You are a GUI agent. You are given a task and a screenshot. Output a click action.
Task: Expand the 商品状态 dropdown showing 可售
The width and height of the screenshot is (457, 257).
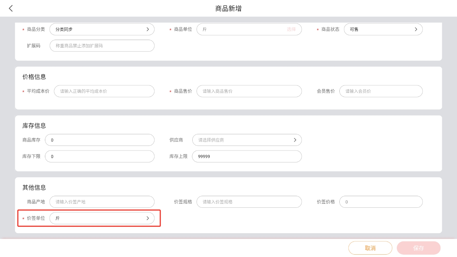tap(383, 29)
